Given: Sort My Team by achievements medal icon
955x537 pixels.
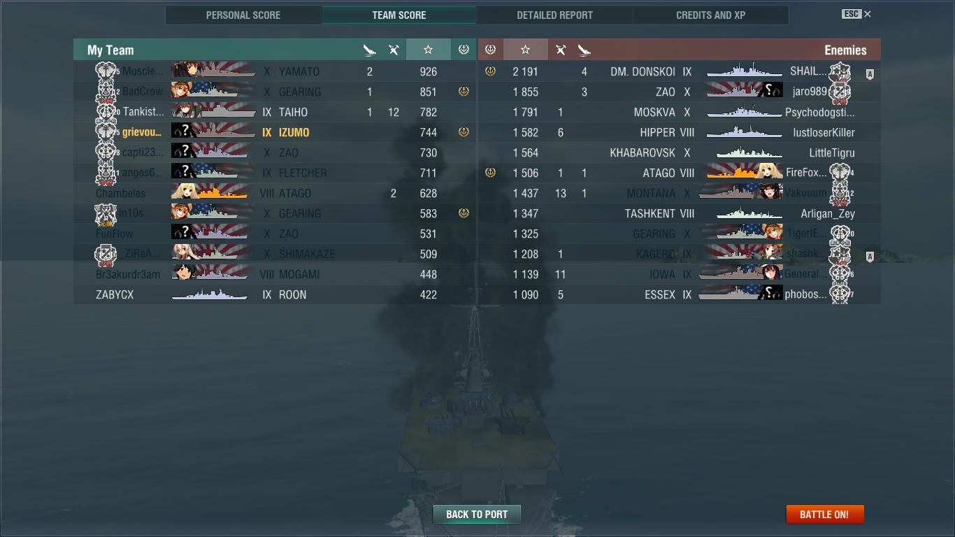Looking at the screenshot, I should (x=464, y=50).
